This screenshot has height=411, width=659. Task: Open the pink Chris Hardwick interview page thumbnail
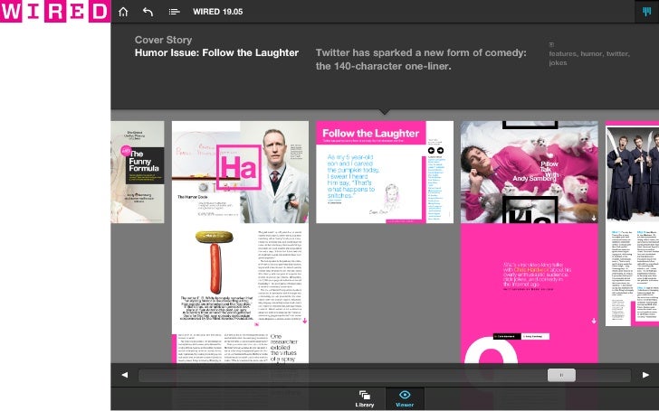click(x=530, y=276)
